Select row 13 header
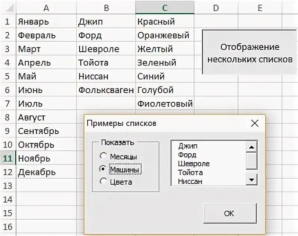Viewport: 298px width, 236px height. pyautogui.click(x=8, y=185)
